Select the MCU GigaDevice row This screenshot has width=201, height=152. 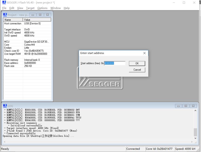[27, 42]
